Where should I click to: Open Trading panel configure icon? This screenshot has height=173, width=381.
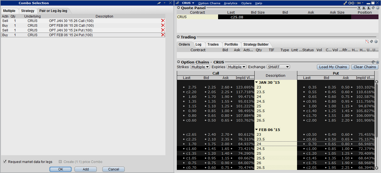tap(372, 41)
